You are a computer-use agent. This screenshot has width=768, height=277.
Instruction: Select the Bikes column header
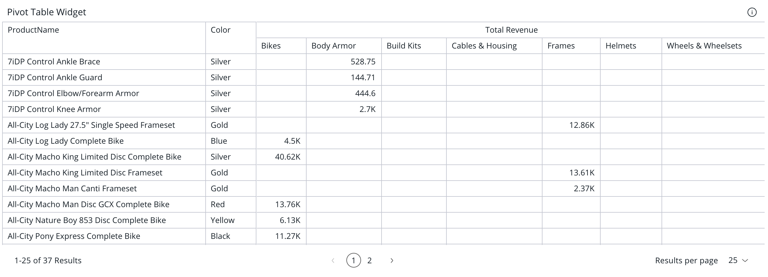271,46
